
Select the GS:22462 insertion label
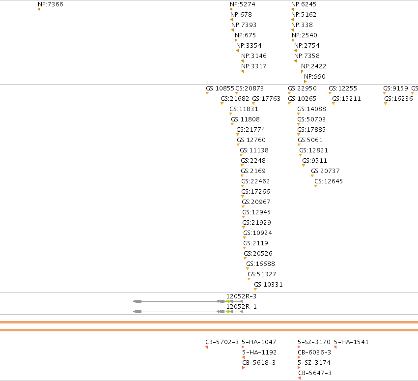click(x=255, y=181)
